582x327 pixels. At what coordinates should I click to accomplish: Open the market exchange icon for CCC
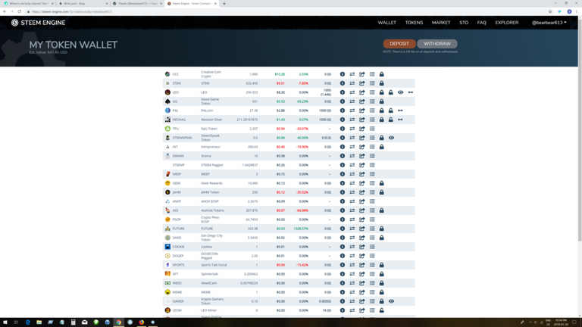click(x=352, y=74)
